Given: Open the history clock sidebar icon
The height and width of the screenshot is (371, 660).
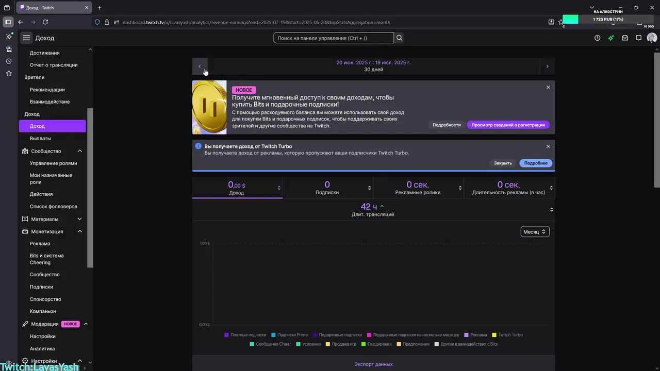Looking at the screenshot, I should tap(9, 61).
